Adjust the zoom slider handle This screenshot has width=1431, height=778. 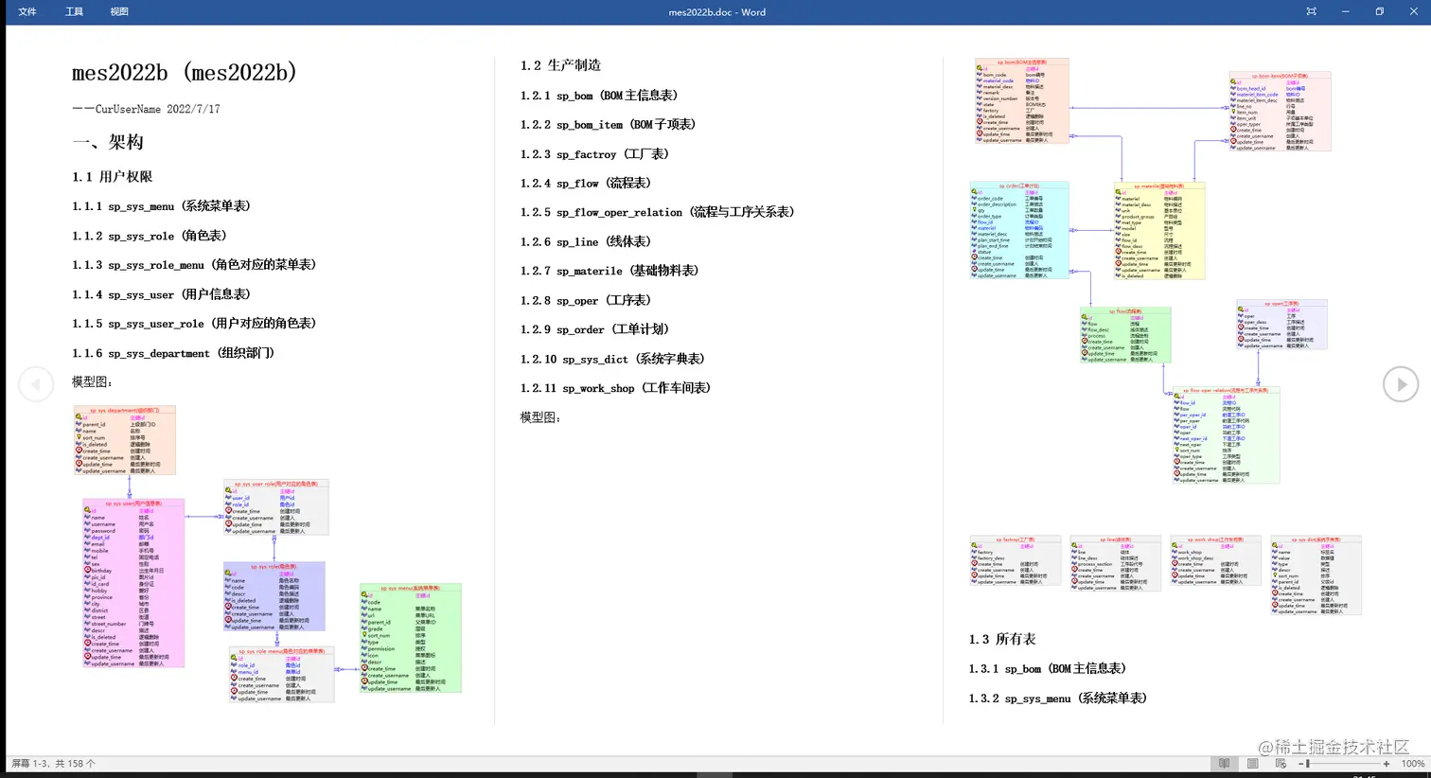click(x=1309, y=764)
